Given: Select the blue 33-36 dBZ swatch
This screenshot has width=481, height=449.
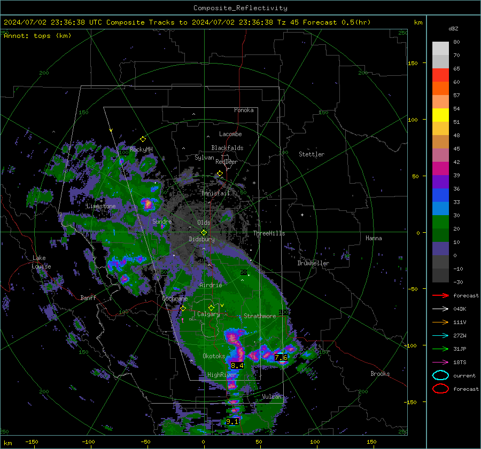Looking at the screenshot, I should [440, 195].
